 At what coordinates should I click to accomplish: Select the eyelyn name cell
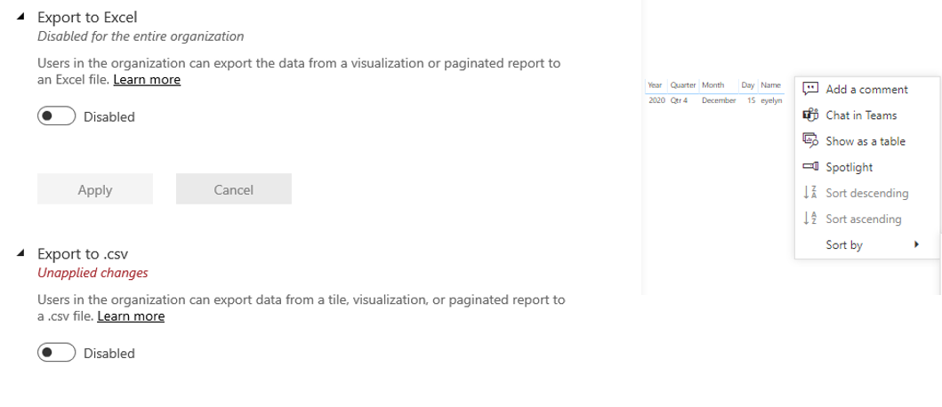tap(771, 100)
